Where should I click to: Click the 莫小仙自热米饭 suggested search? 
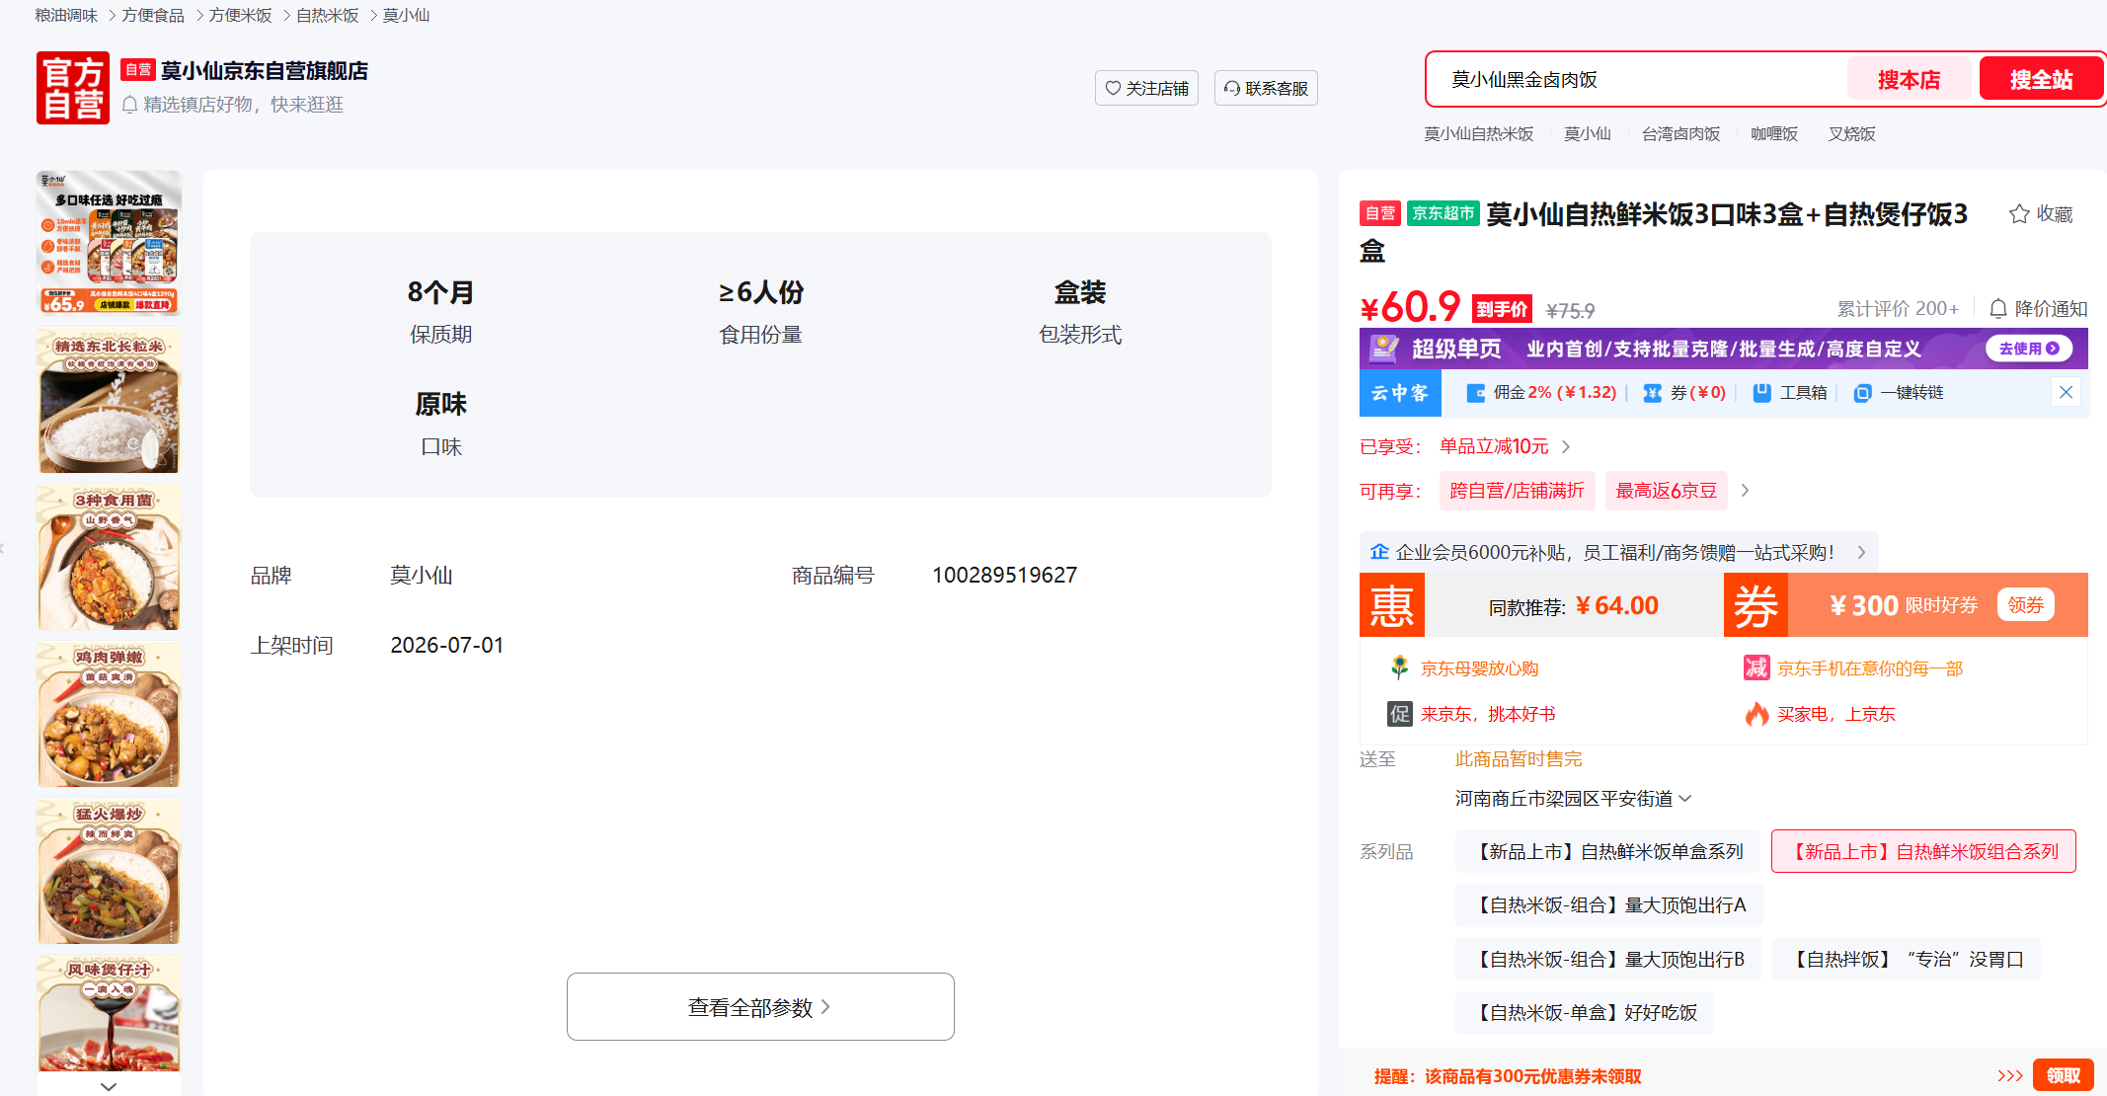point(1479,134)
